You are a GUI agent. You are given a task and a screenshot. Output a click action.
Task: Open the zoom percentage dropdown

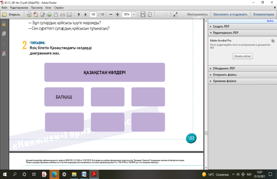134,14
